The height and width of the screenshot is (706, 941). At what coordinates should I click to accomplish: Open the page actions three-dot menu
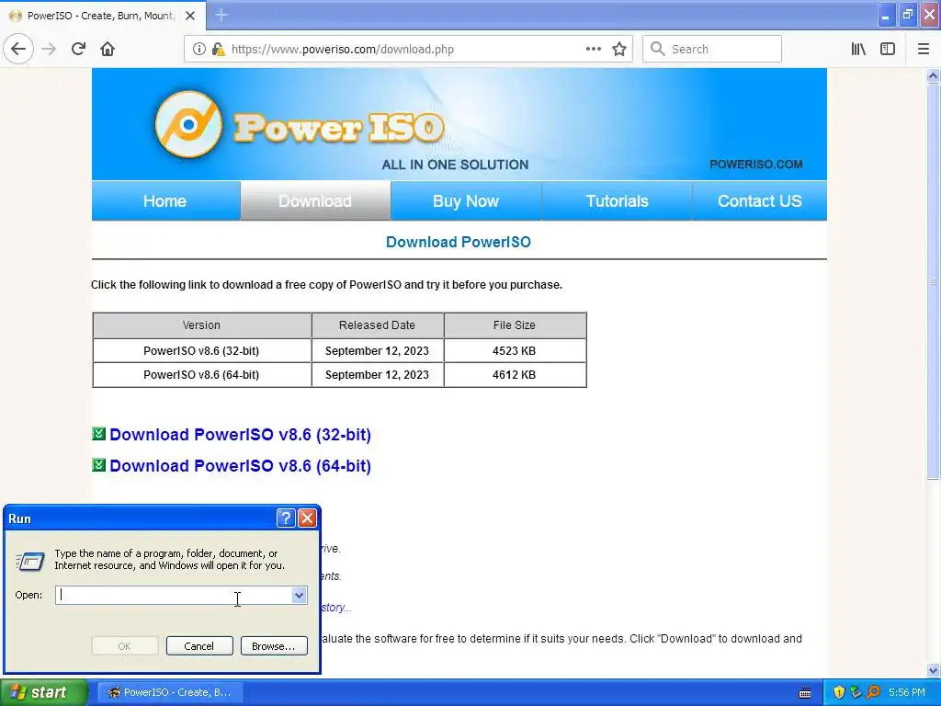click(x=593, y=49)
